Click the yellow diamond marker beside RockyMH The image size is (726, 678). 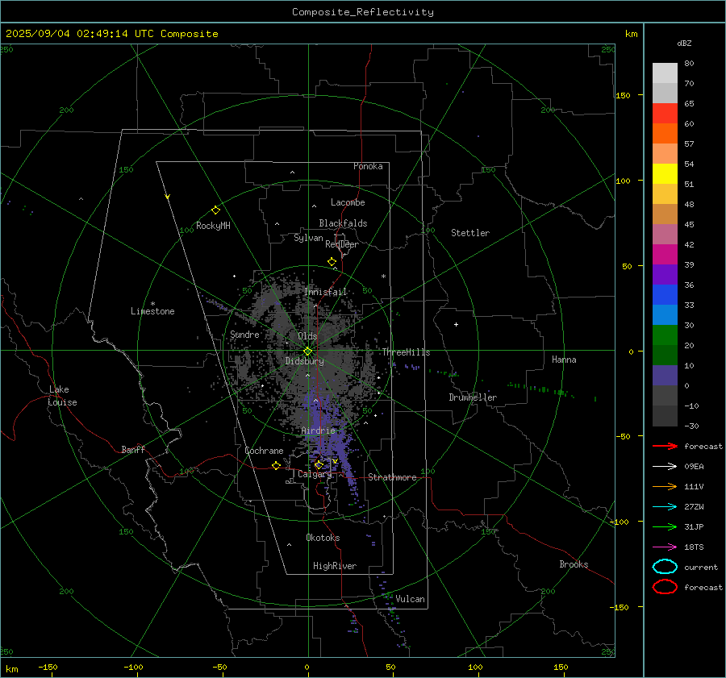[215, 210]
